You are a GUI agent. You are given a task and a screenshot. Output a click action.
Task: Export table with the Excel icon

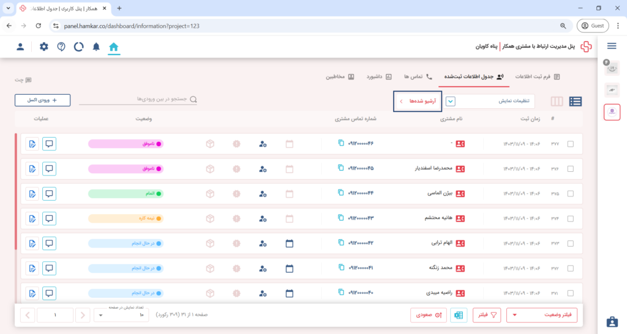coord(458,315)
